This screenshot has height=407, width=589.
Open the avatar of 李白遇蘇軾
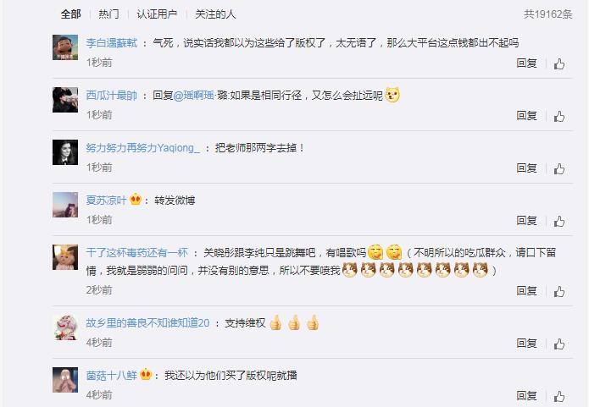[x=65, y=47]
